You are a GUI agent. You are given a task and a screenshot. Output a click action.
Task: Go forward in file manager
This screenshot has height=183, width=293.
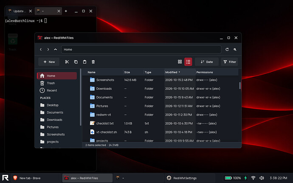point(48,50)
